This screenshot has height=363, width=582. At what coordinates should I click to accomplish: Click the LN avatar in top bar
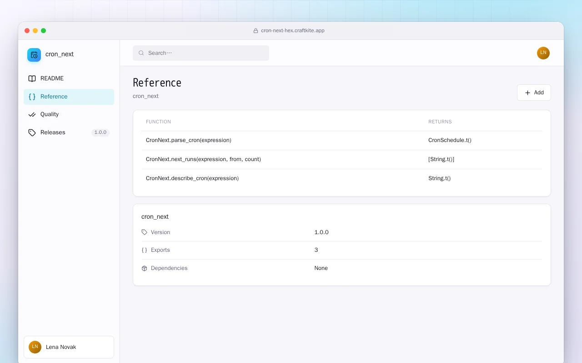click(543, 53)
